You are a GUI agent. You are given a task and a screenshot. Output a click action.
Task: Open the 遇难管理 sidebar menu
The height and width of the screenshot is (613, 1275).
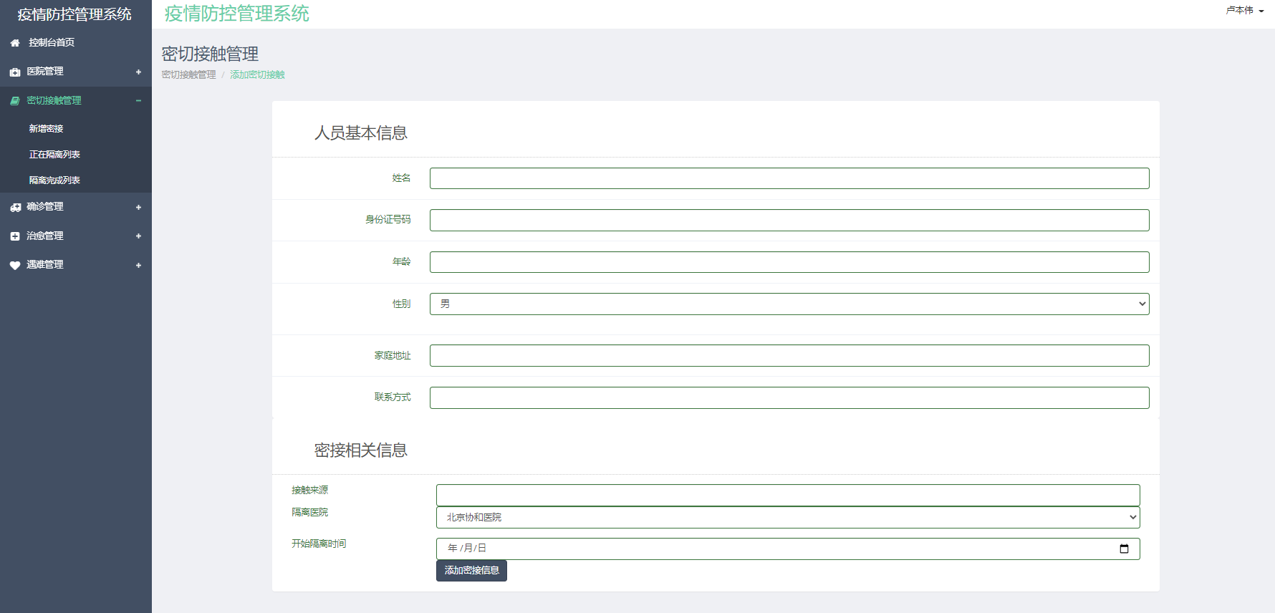click(76, 265)
